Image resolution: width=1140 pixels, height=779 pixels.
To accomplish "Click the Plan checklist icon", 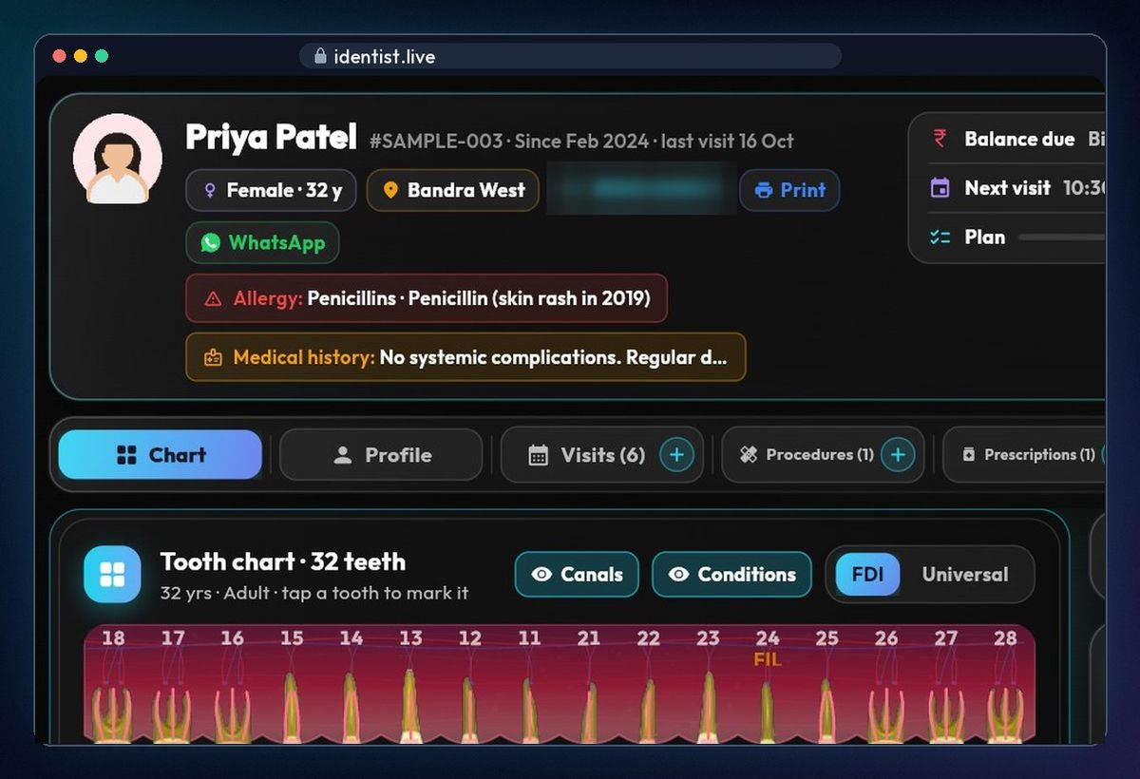I will (940, 237).
